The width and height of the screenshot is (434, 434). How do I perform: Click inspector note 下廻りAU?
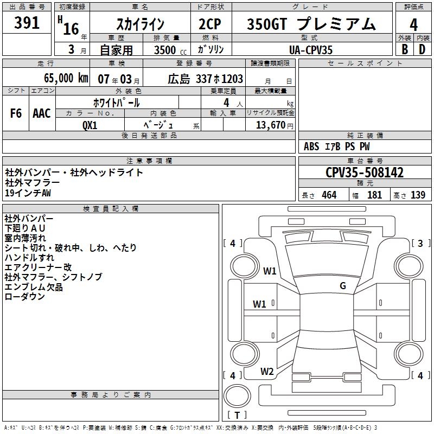tap(24, 228)
